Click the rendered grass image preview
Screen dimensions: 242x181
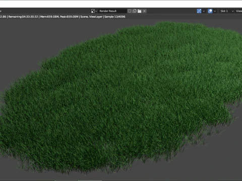pos(121,99)
